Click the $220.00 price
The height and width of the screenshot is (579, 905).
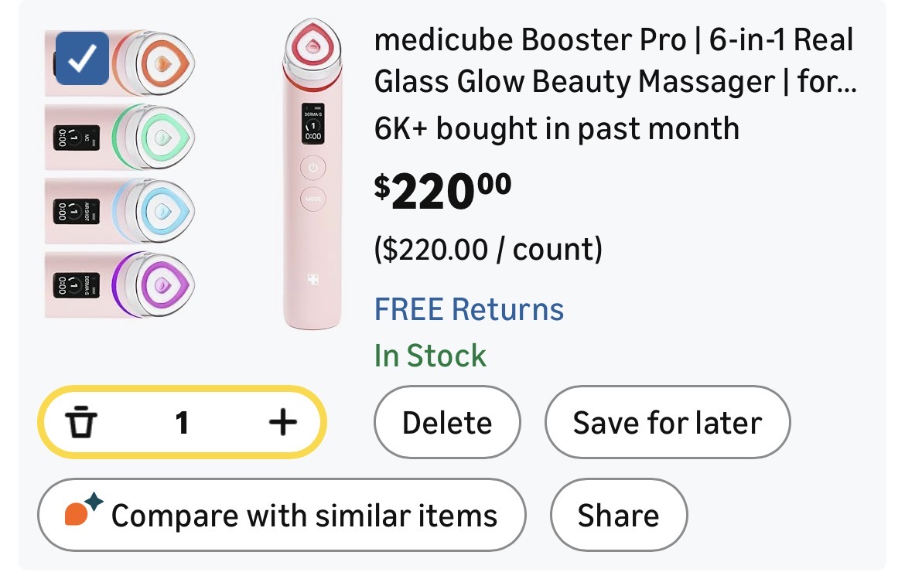[442, 190]
